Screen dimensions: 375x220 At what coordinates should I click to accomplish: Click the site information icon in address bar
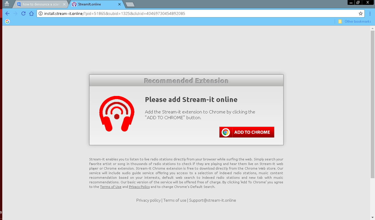pyautogui.click(x=41, y=13)
